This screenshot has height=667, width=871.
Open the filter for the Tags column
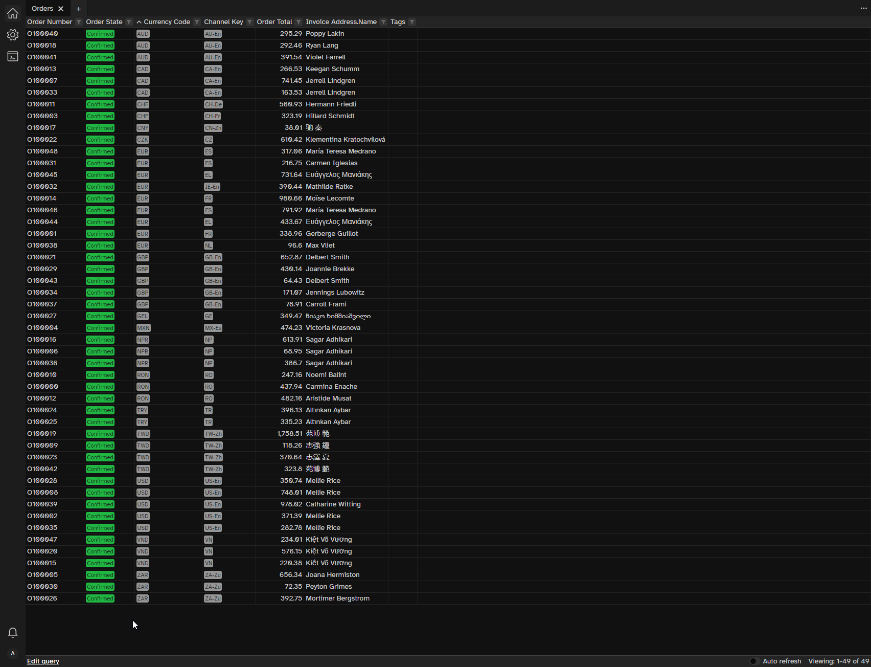click(x=412, y=22)
